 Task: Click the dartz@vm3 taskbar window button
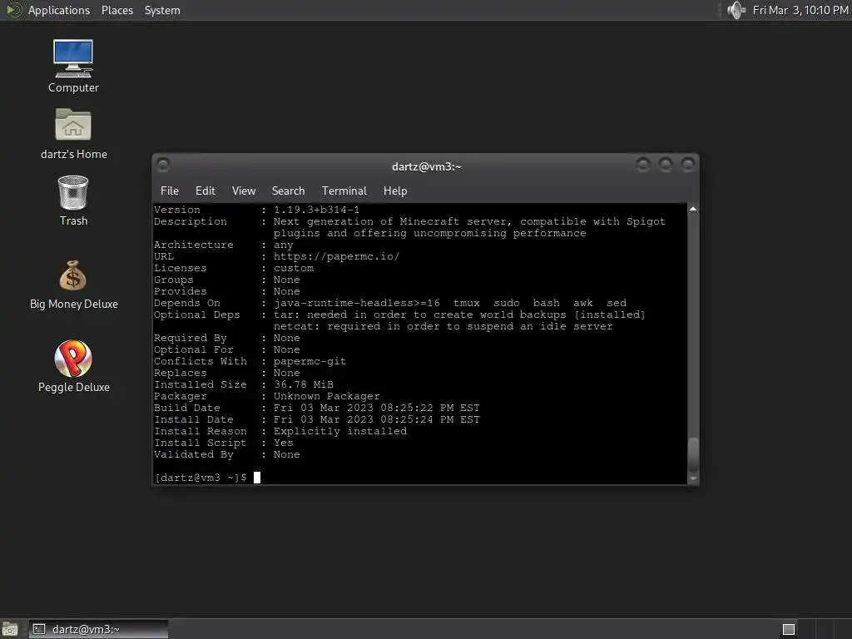point(98,629)
